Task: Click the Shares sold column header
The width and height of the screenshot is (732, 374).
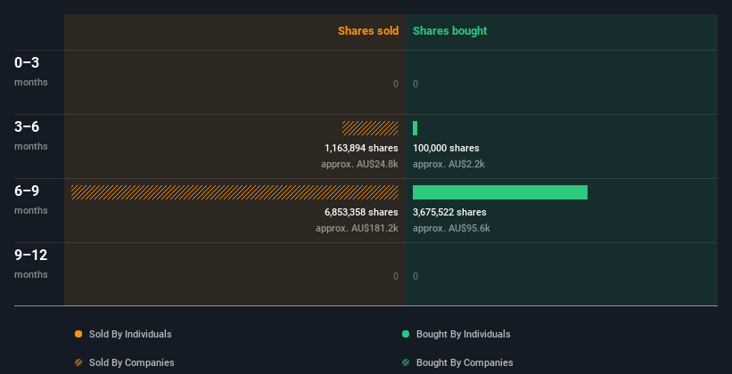Action: [x=368, y=31]
